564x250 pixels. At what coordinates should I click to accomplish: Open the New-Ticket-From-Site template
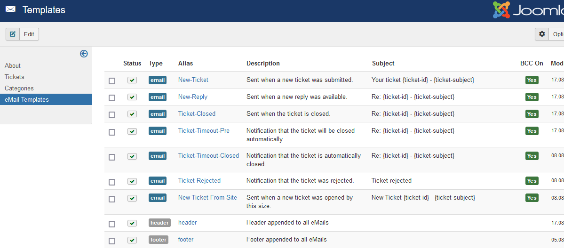point(207,198)
